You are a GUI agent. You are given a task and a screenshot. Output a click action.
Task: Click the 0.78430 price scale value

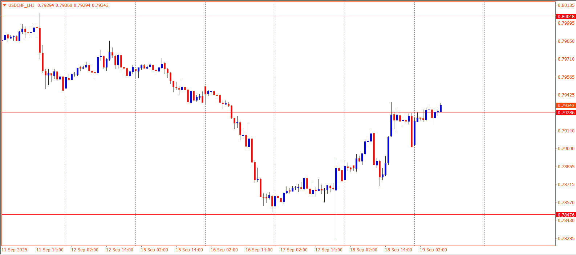(x=566, y=221)
